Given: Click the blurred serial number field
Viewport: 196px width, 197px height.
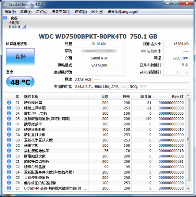Looking at the screenshot, I should (x=99, y=51).
